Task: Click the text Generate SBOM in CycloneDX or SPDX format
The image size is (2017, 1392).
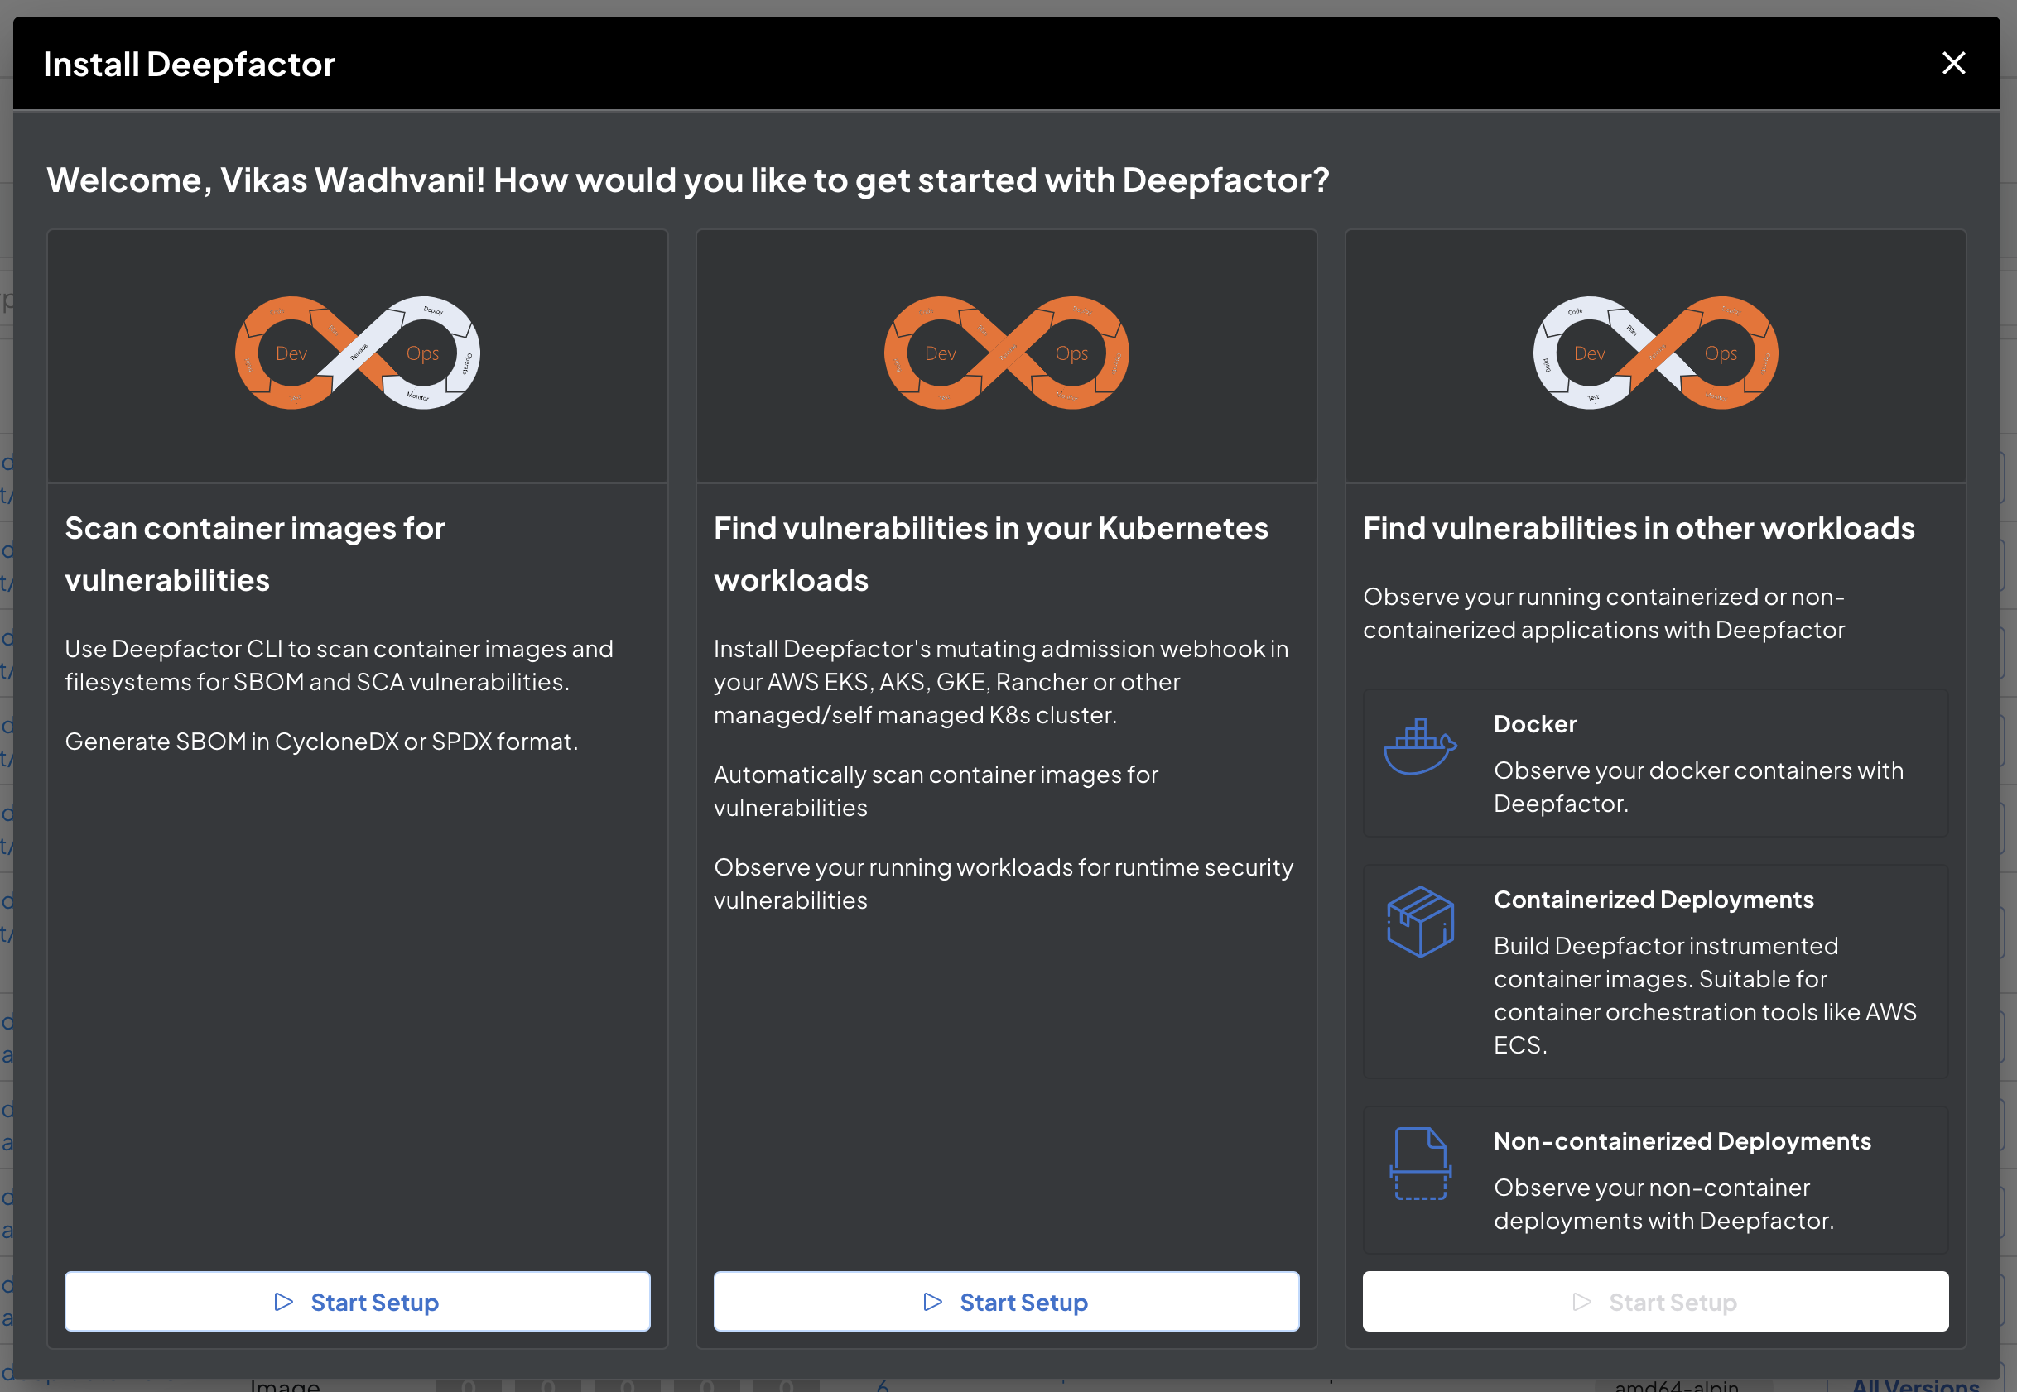Action: (321, 742)
